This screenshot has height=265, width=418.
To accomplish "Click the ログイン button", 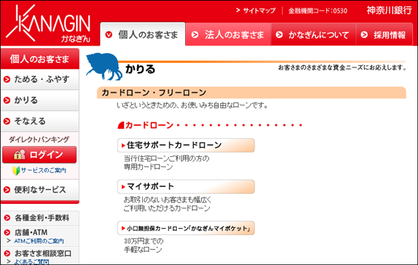I will 39,154.
